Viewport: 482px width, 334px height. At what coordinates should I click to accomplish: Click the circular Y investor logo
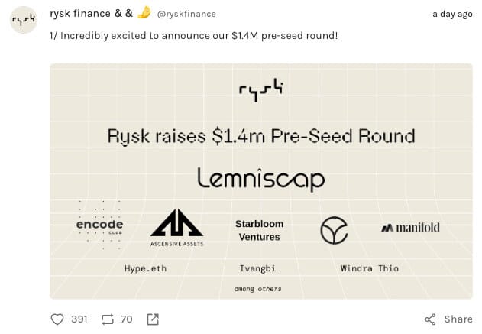pyautogui.click(x=334, y=230)
